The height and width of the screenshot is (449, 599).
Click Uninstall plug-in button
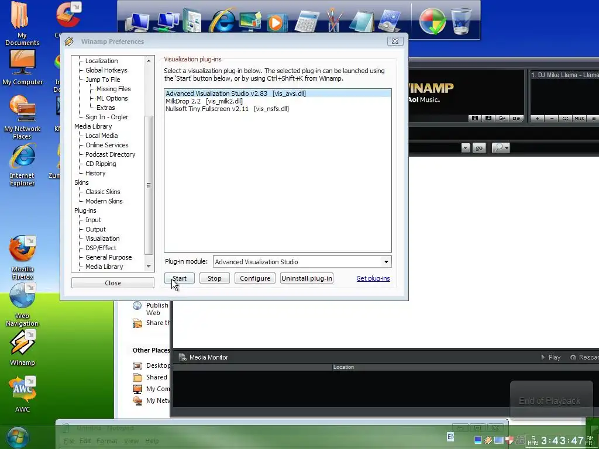click(307, 278)
